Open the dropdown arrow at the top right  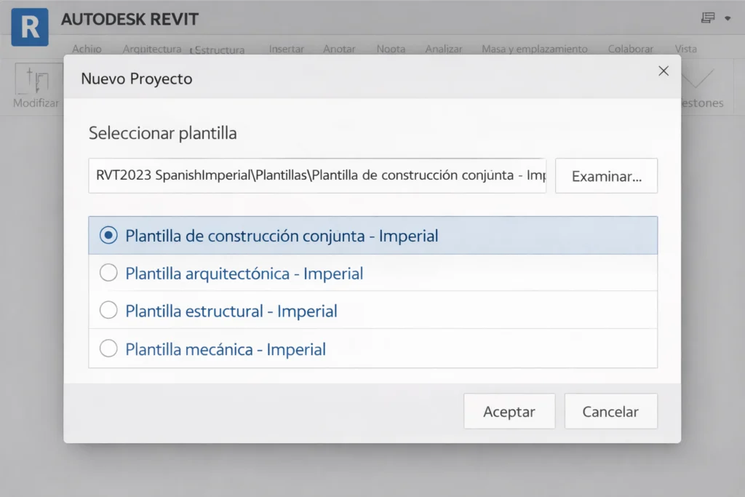(x=728, y=17)
